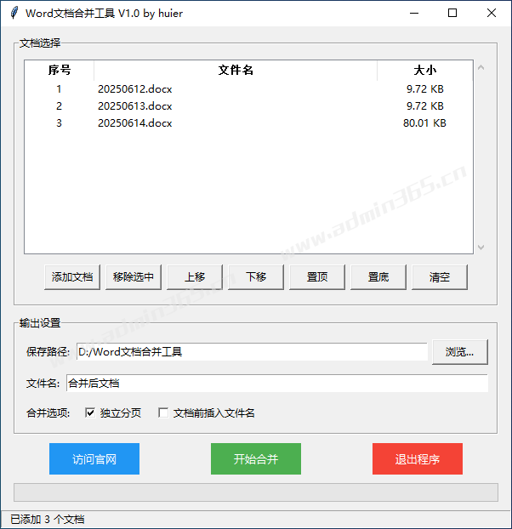Click the scroll-up arrow of document list
Viewport: 512px width, 529px height.
pyautogui.click(x=481, y=68)
